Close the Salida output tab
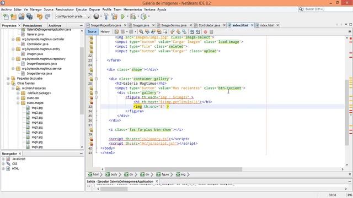Screen dimensions: 353x198 pos(157,181)
